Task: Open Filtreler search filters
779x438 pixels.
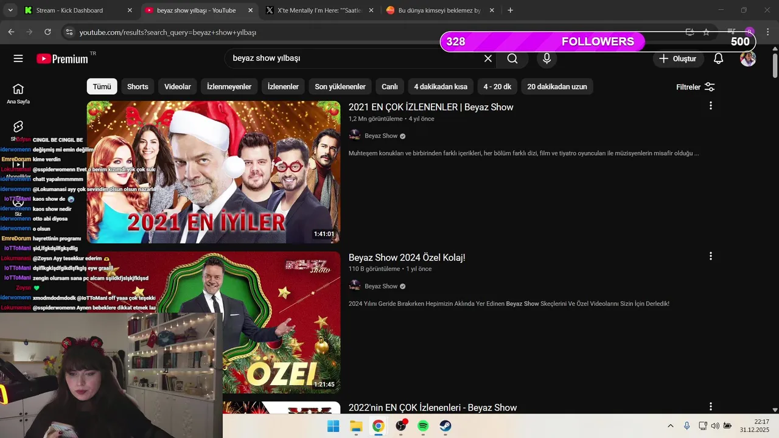Action: (x=696, y=87)
